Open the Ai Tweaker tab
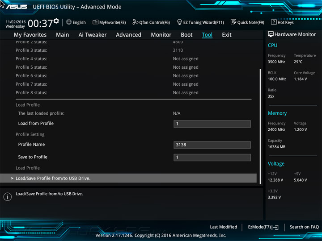The image size is (322, 241). coord(93,35)
